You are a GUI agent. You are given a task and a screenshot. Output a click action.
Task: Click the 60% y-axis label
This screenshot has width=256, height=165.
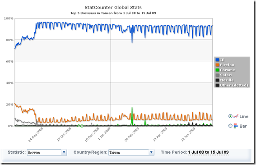9,61
